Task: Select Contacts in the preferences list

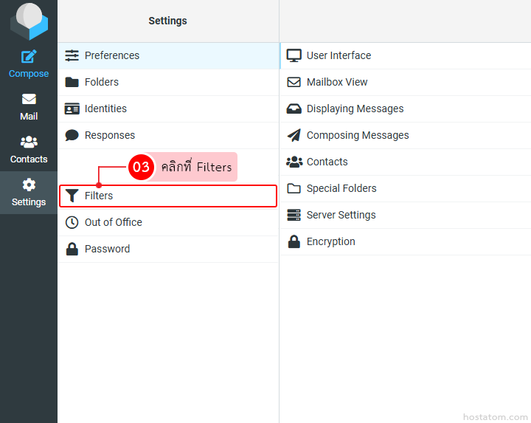Action: coord(327,162)
